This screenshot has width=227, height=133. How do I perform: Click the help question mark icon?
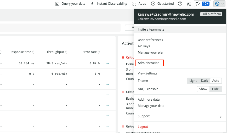click(x=180, y=4)
